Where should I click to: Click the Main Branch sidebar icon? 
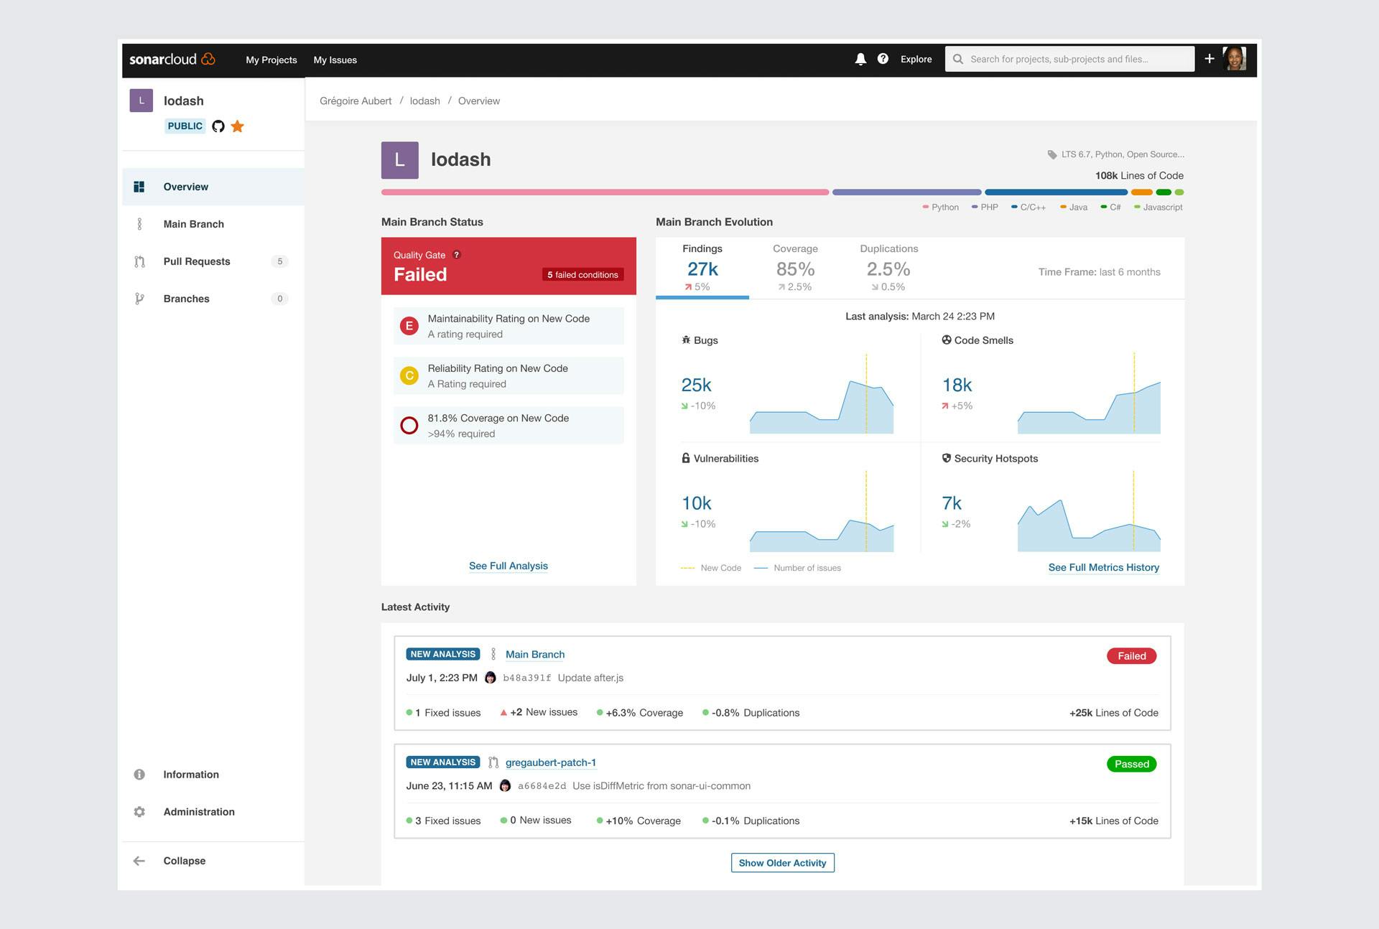tap(139, 224)
